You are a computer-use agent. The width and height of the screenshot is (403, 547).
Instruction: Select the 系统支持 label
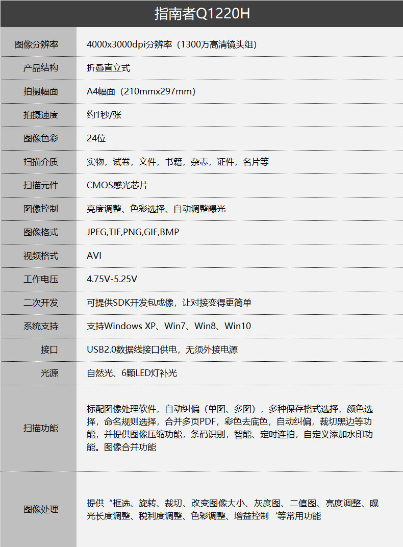click(41, 326)
